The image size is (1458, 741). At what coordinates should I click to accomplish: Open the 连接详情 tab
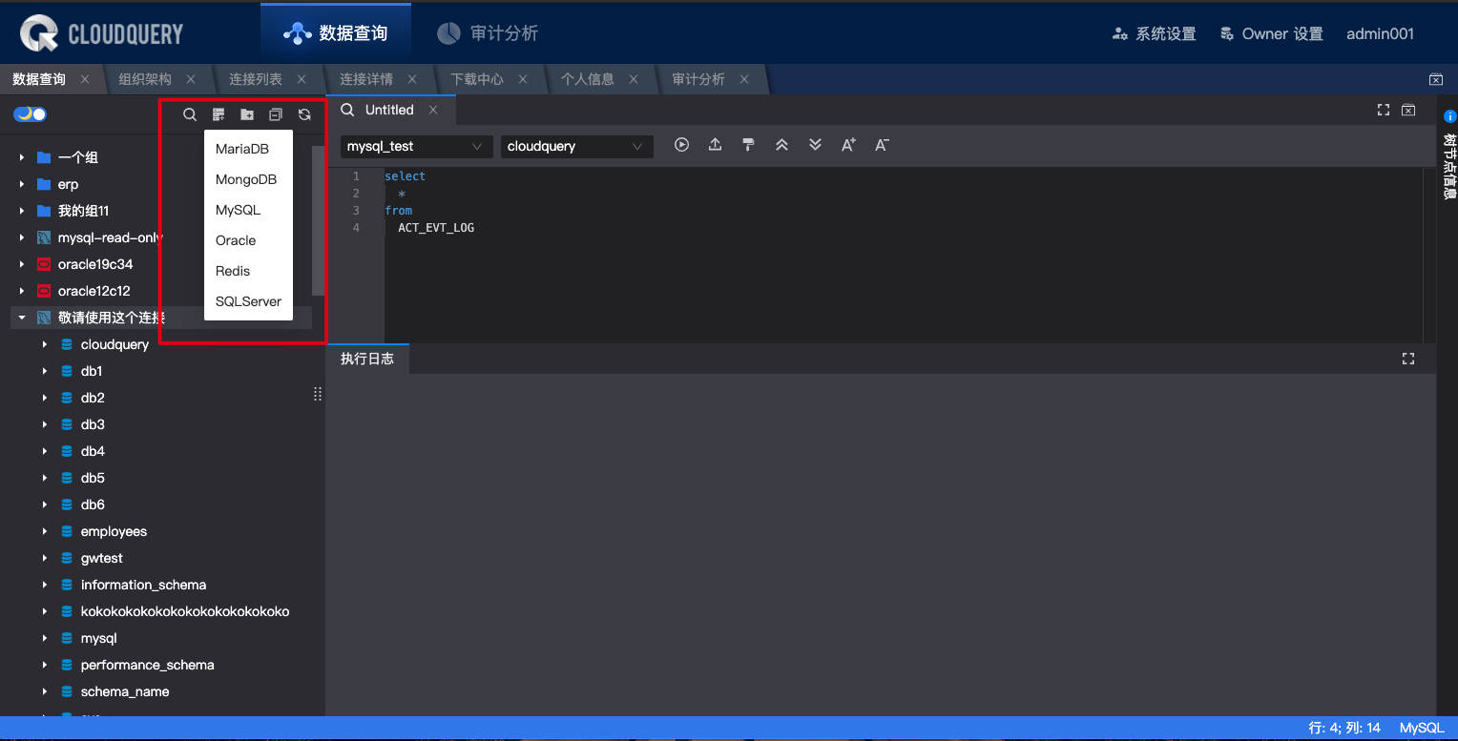tap(366, 79)
